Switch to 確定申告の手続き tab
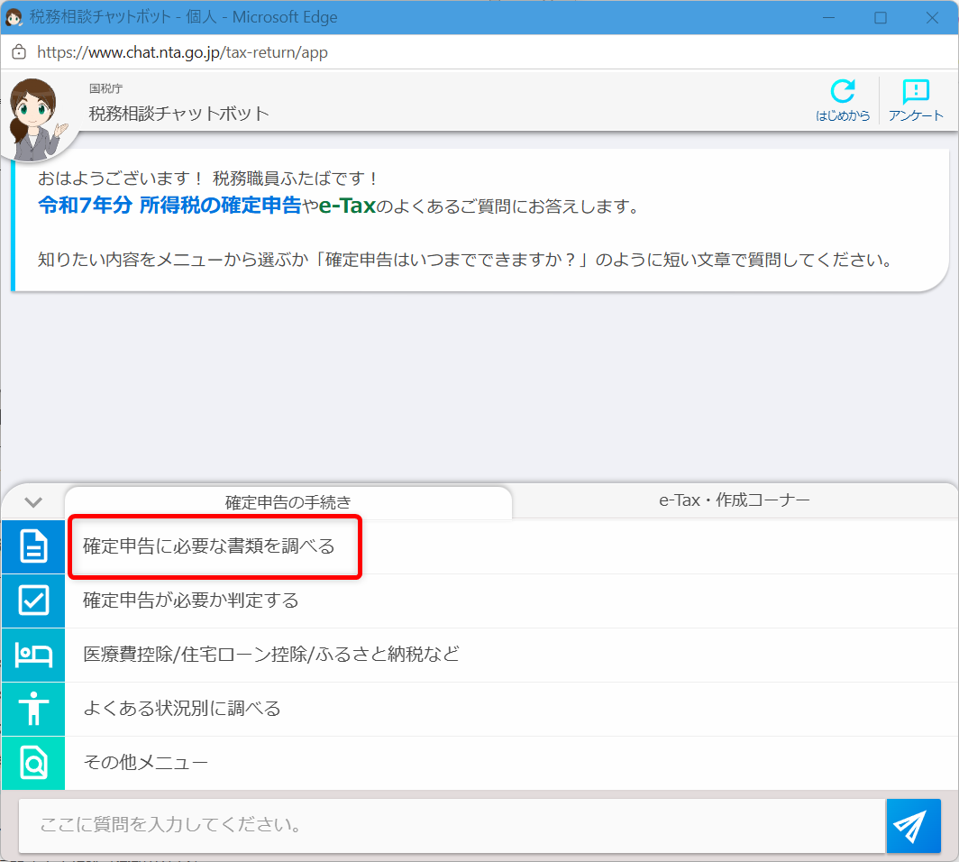This screenshot has height=862, width=959. 288,502
